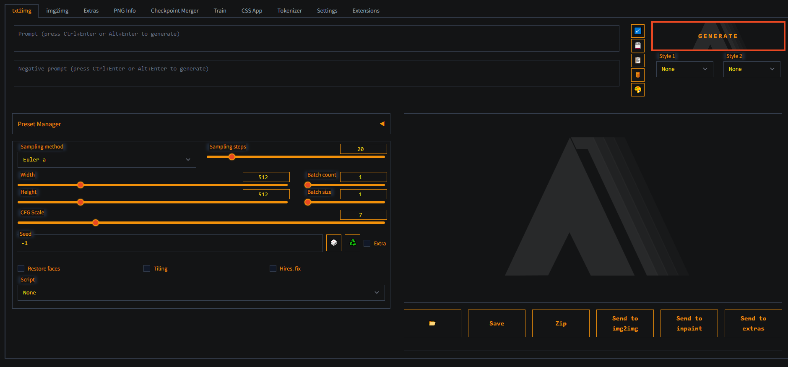Click the CFG Scale slider handle

click(x=96, y=223)
